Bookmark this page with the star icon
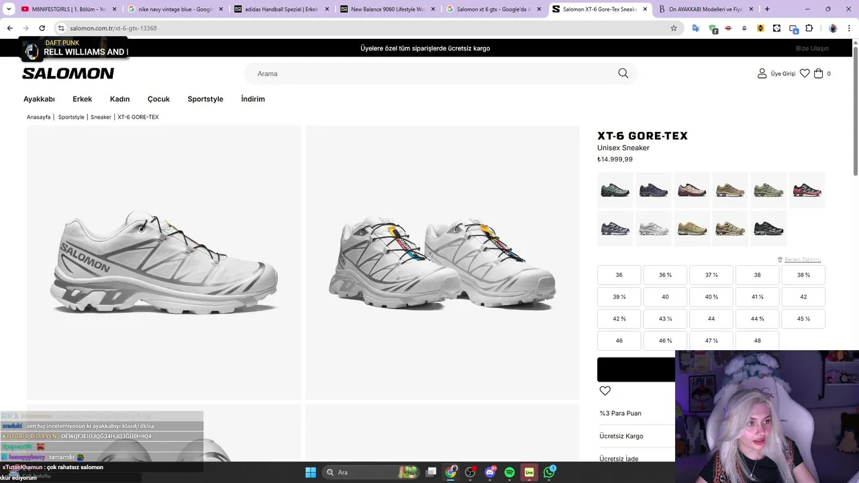The image size is (859, 483). [x=674, y=28]
